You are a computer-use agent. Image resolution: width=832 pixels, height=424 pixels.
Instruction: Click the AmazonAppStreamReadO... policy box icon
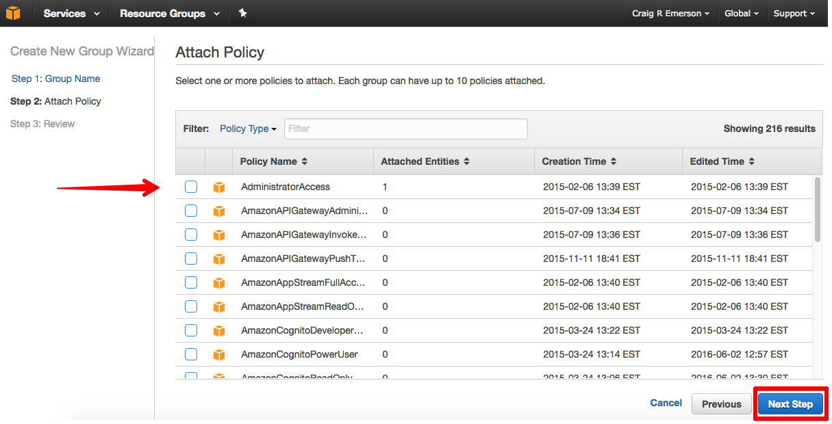click(x=219, y=306)
